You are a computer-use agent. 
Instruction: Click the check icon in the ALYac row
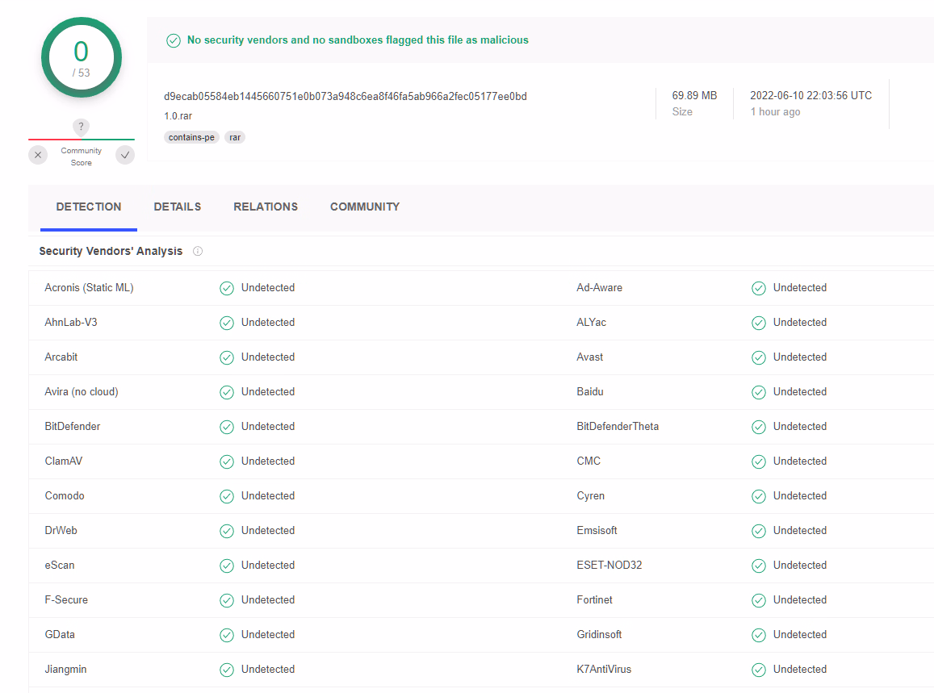759,324
